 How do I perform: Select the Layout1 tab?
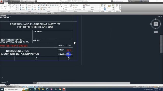[x=12, y=85]
